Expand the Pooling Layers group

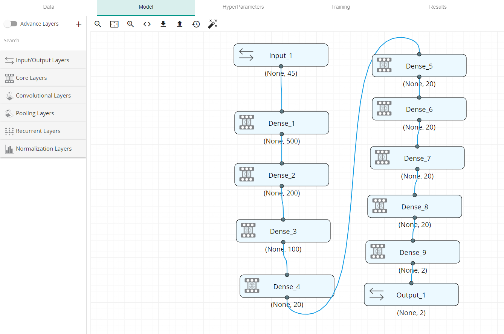coord(43,113)
